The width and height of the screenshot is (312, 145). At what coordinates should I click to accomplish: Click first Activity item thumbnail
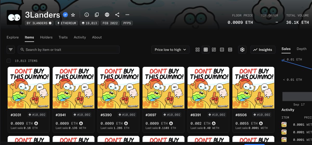click(x=284, y=125)
